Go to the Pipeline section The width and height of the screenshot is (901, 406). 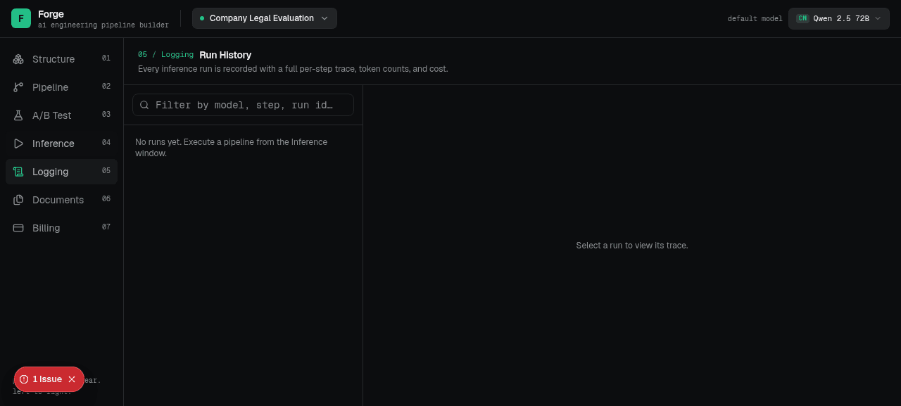click(61, 87)
